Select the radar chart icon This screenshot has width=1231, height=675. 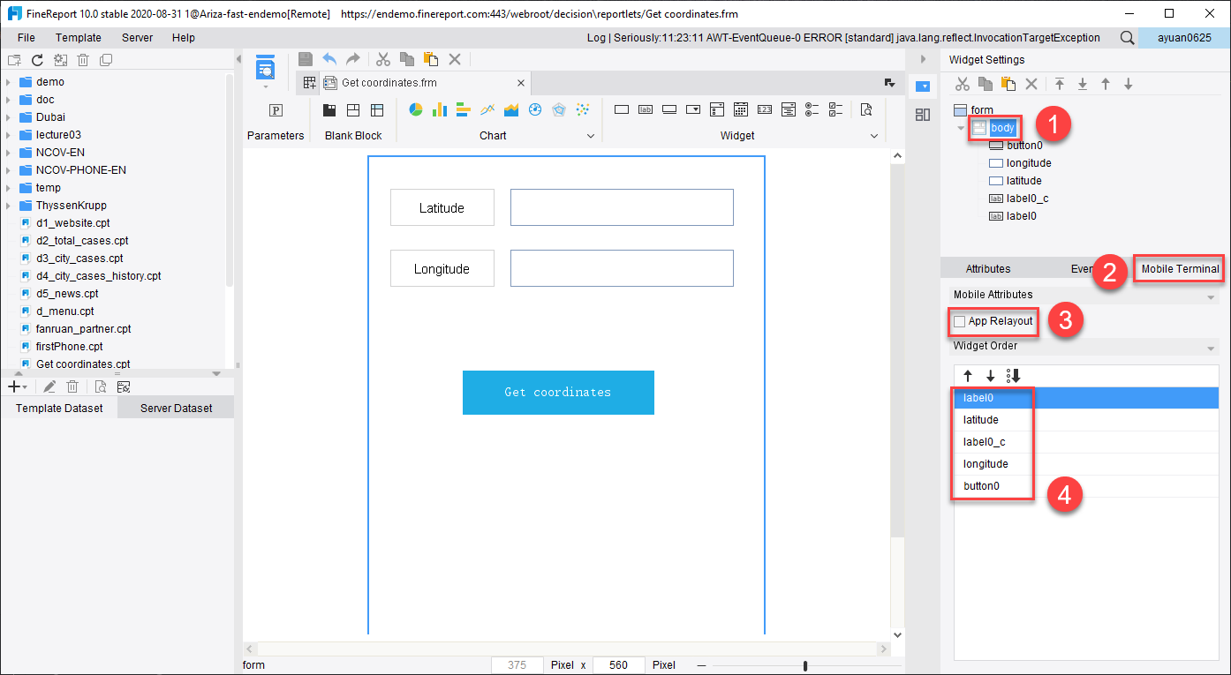pyautogui.click(x=559, y=109)
